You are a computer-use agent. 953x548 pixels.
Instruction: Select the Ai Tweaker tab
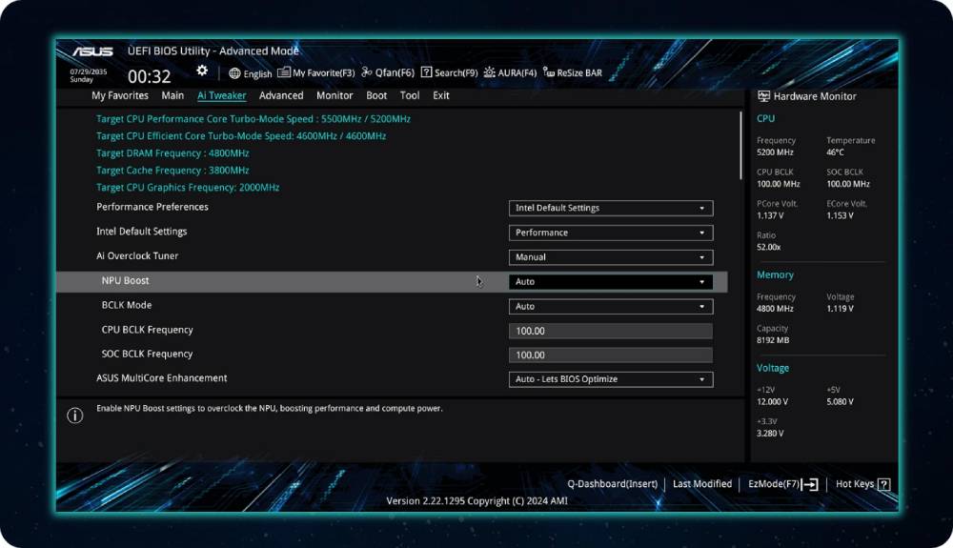(x=222, y=95)
